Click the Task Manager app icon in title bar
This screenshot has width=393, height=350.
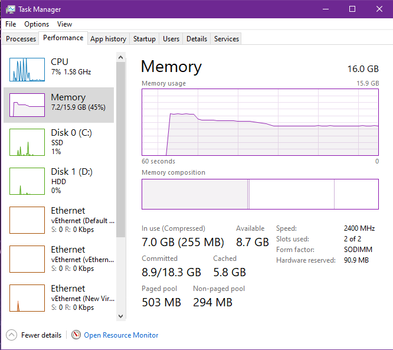(11, 9)
